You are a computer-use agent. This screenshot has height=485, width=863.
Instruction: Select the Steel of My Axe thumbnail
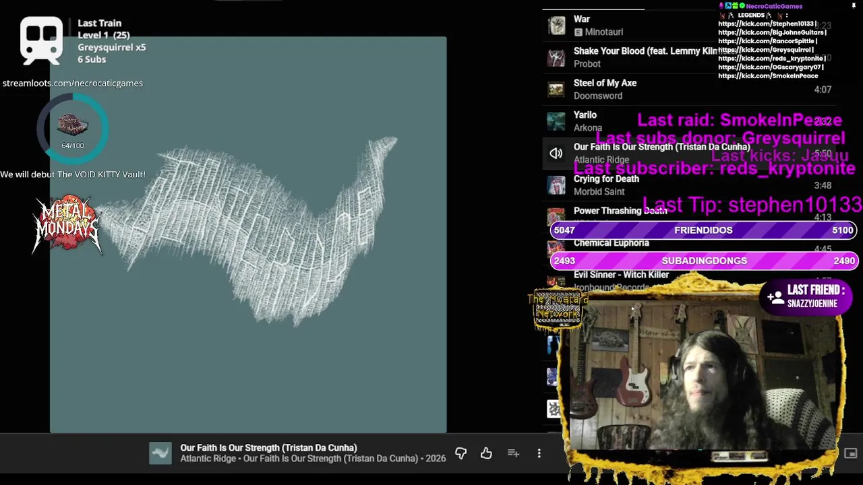click(556, 89)
